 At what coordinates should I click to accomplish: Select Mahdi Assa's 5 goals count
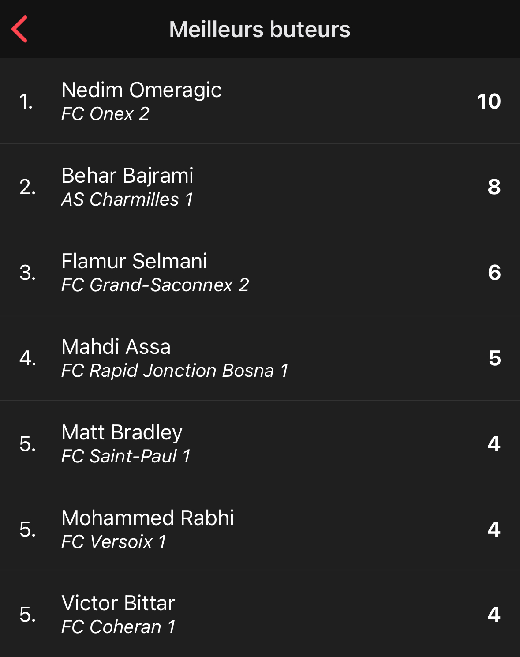coord(494,358)
